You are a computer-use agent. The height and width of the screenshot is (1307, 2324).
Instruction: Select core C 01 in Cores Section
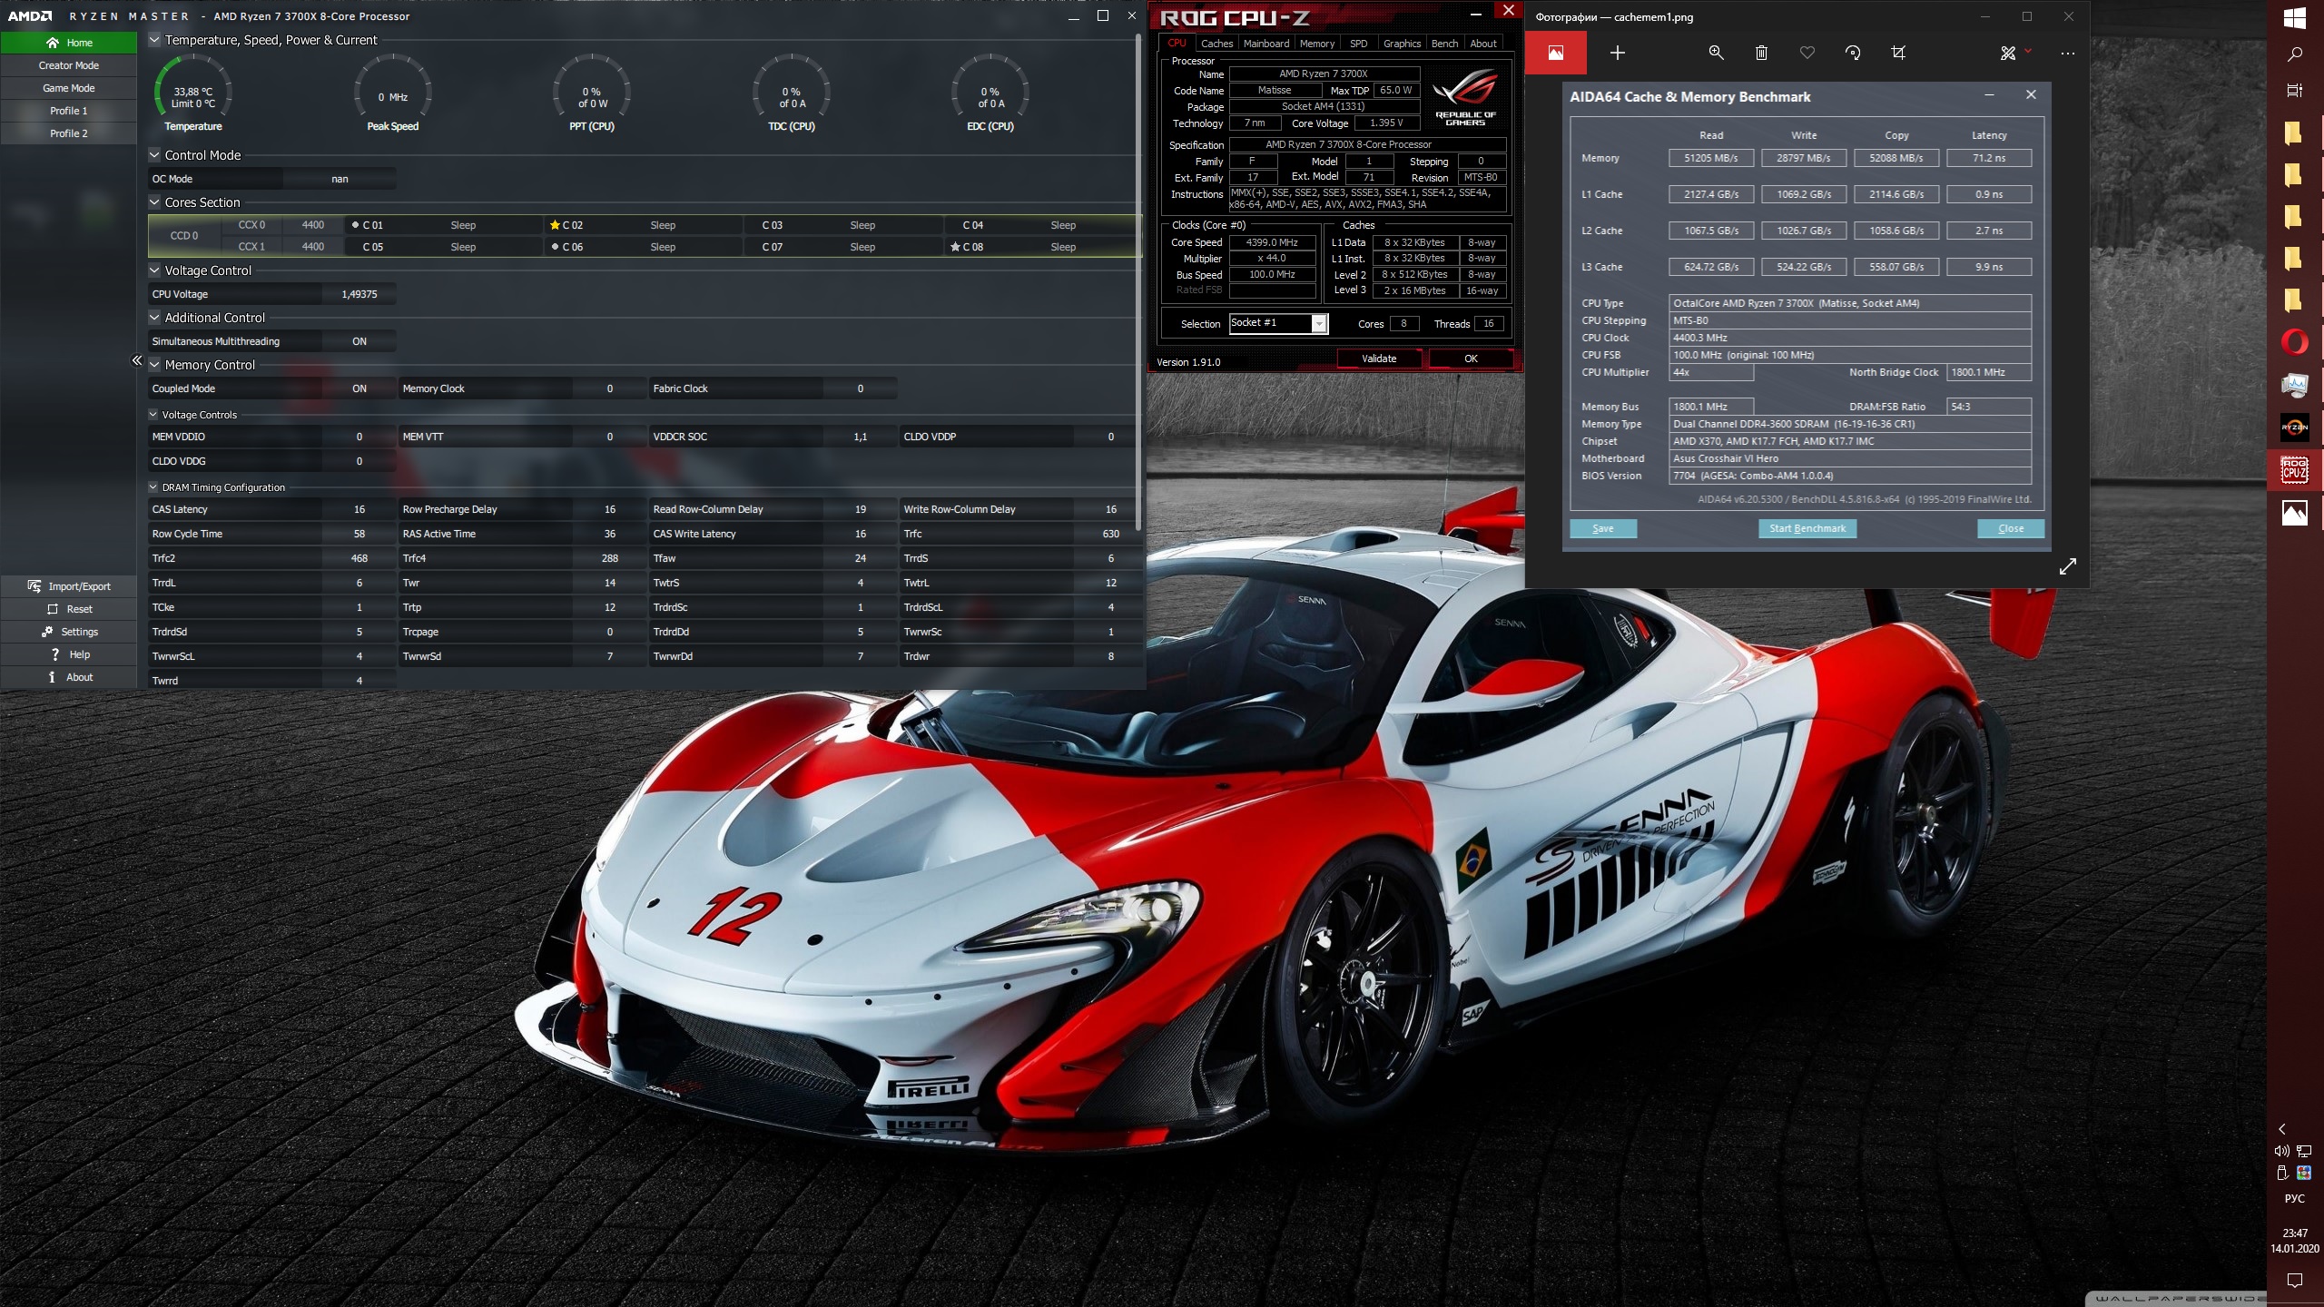pyautogui.click(x=372, y=225)
